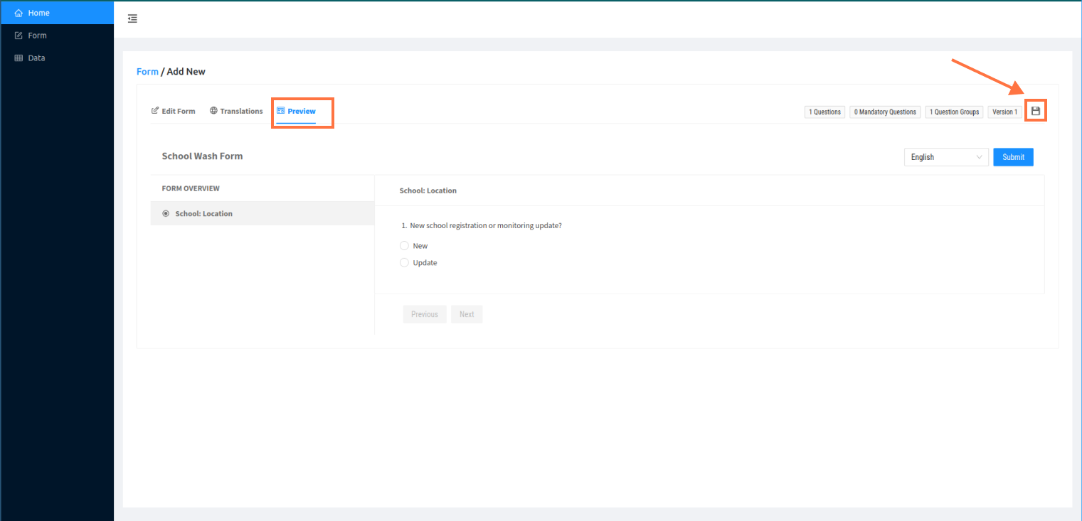1082x521 pixels.
Task: Follow the Form breadcrumb link
Action: pos(147,72)
